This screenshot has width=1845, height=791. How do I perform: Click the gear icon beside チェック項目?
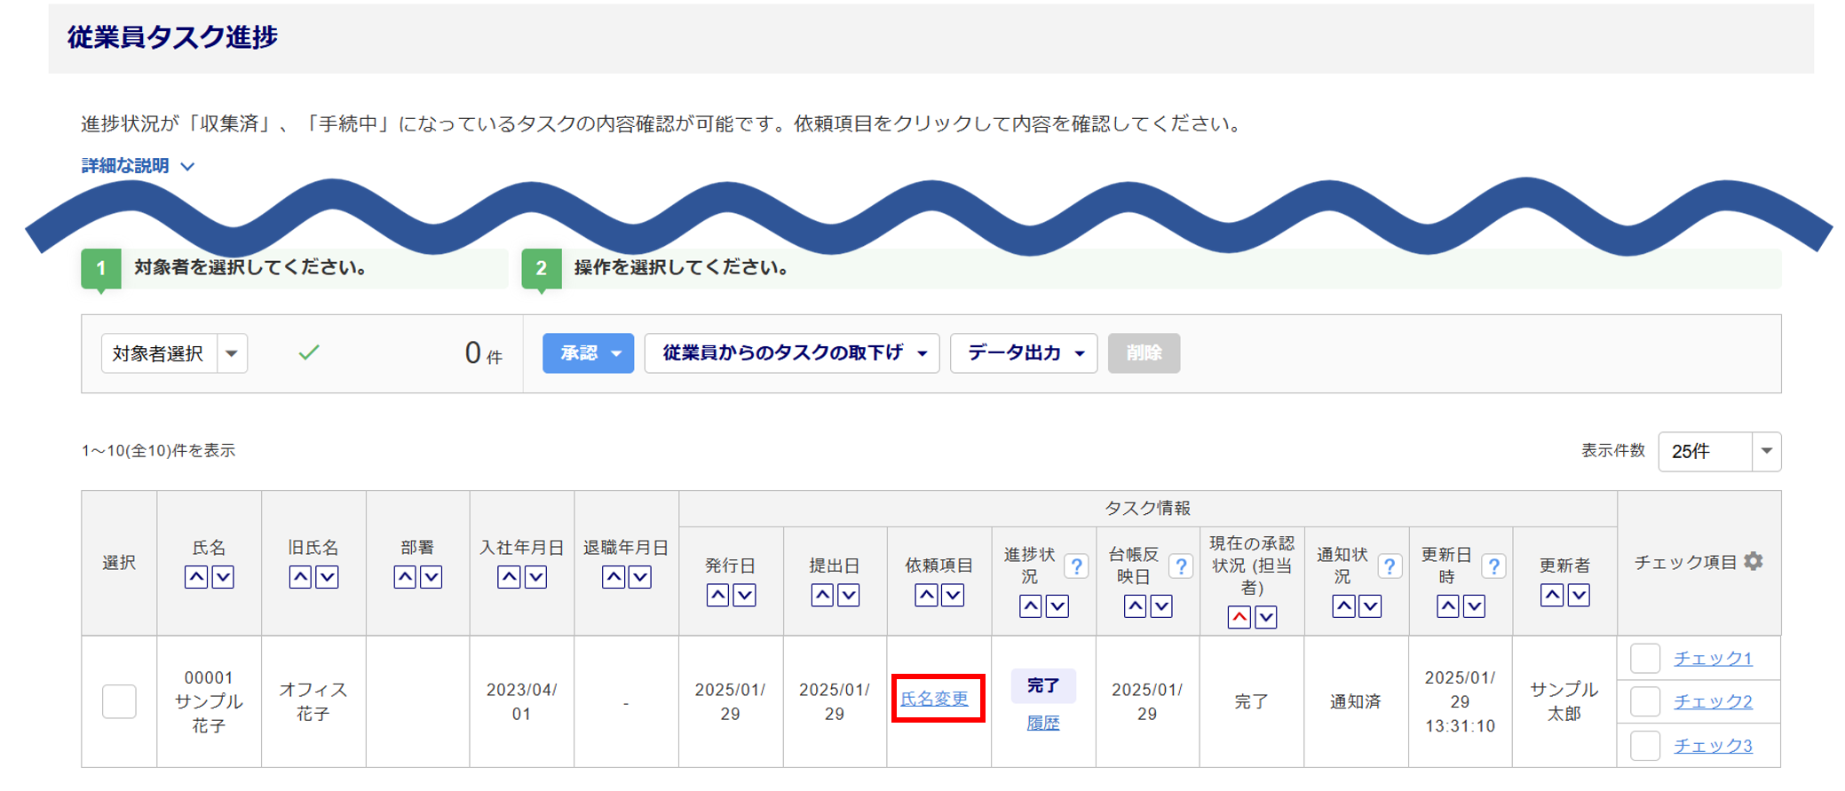point(1753,561)
